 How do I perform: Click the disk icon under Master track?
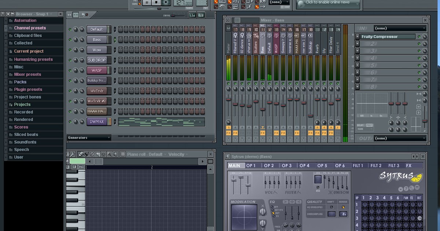[228, 139]
